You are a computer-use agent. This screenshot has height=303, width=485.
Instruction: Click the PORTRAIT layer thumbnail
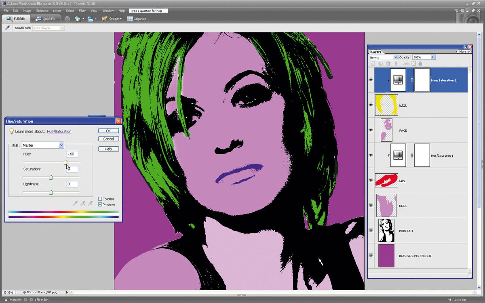386,230
